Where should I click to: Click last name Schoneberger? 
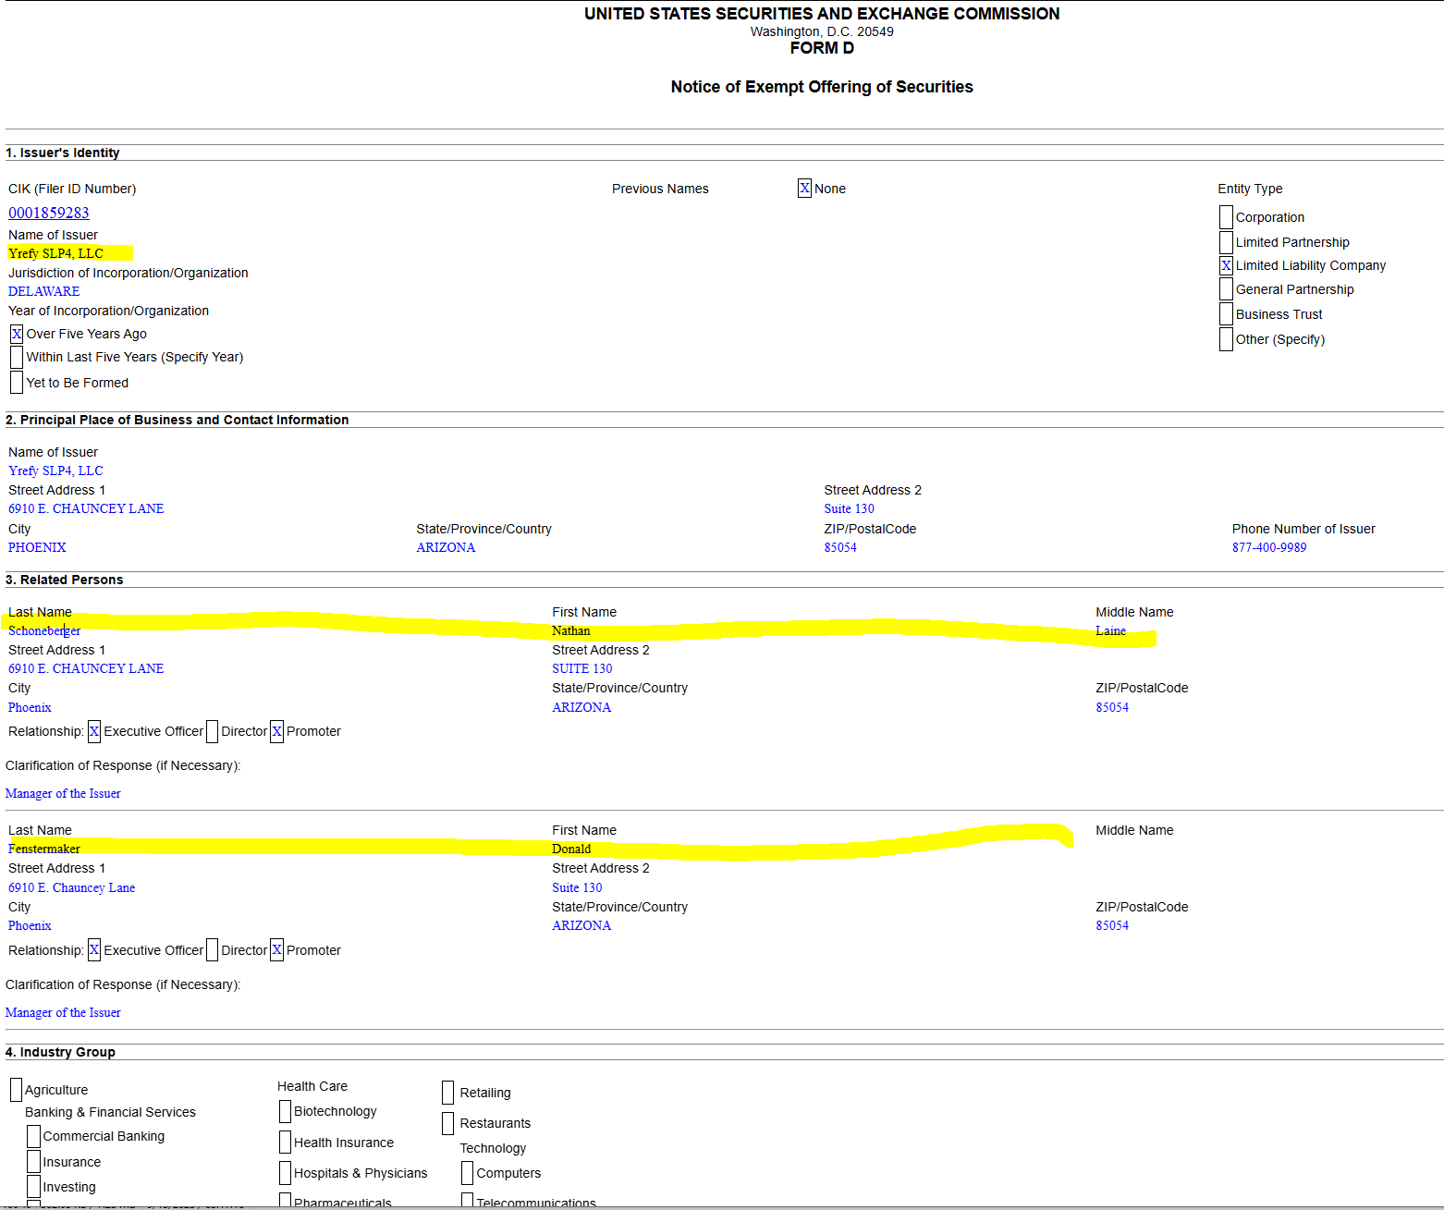(x=44, y=630)
